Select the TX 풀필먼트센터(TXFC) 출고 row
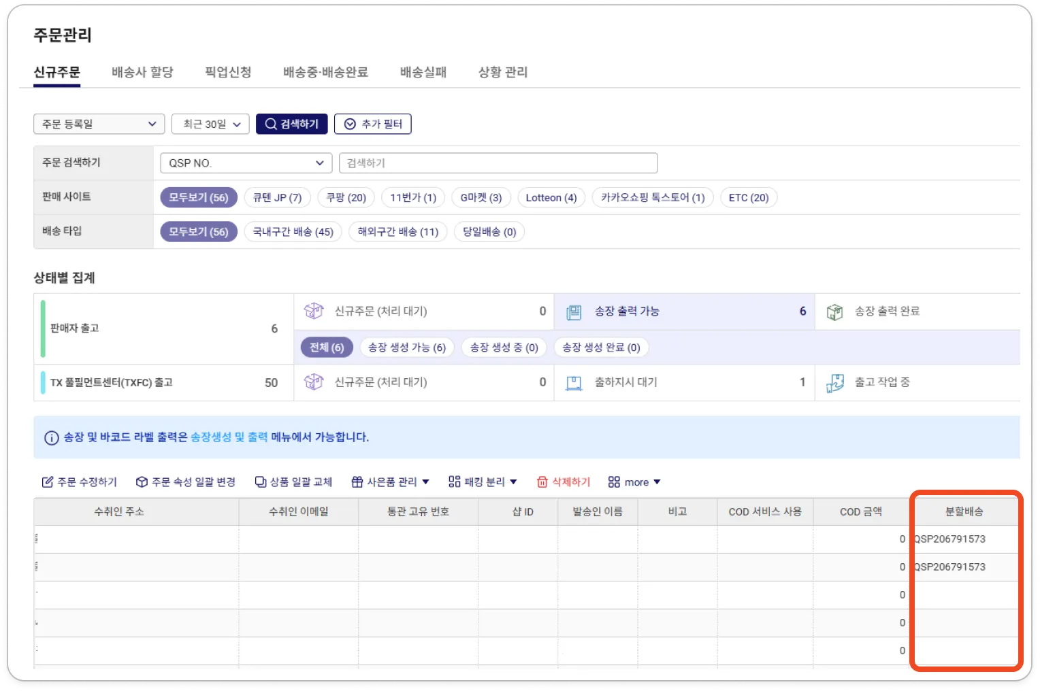This screenshot has height=691, width=1040. (163, 382)
